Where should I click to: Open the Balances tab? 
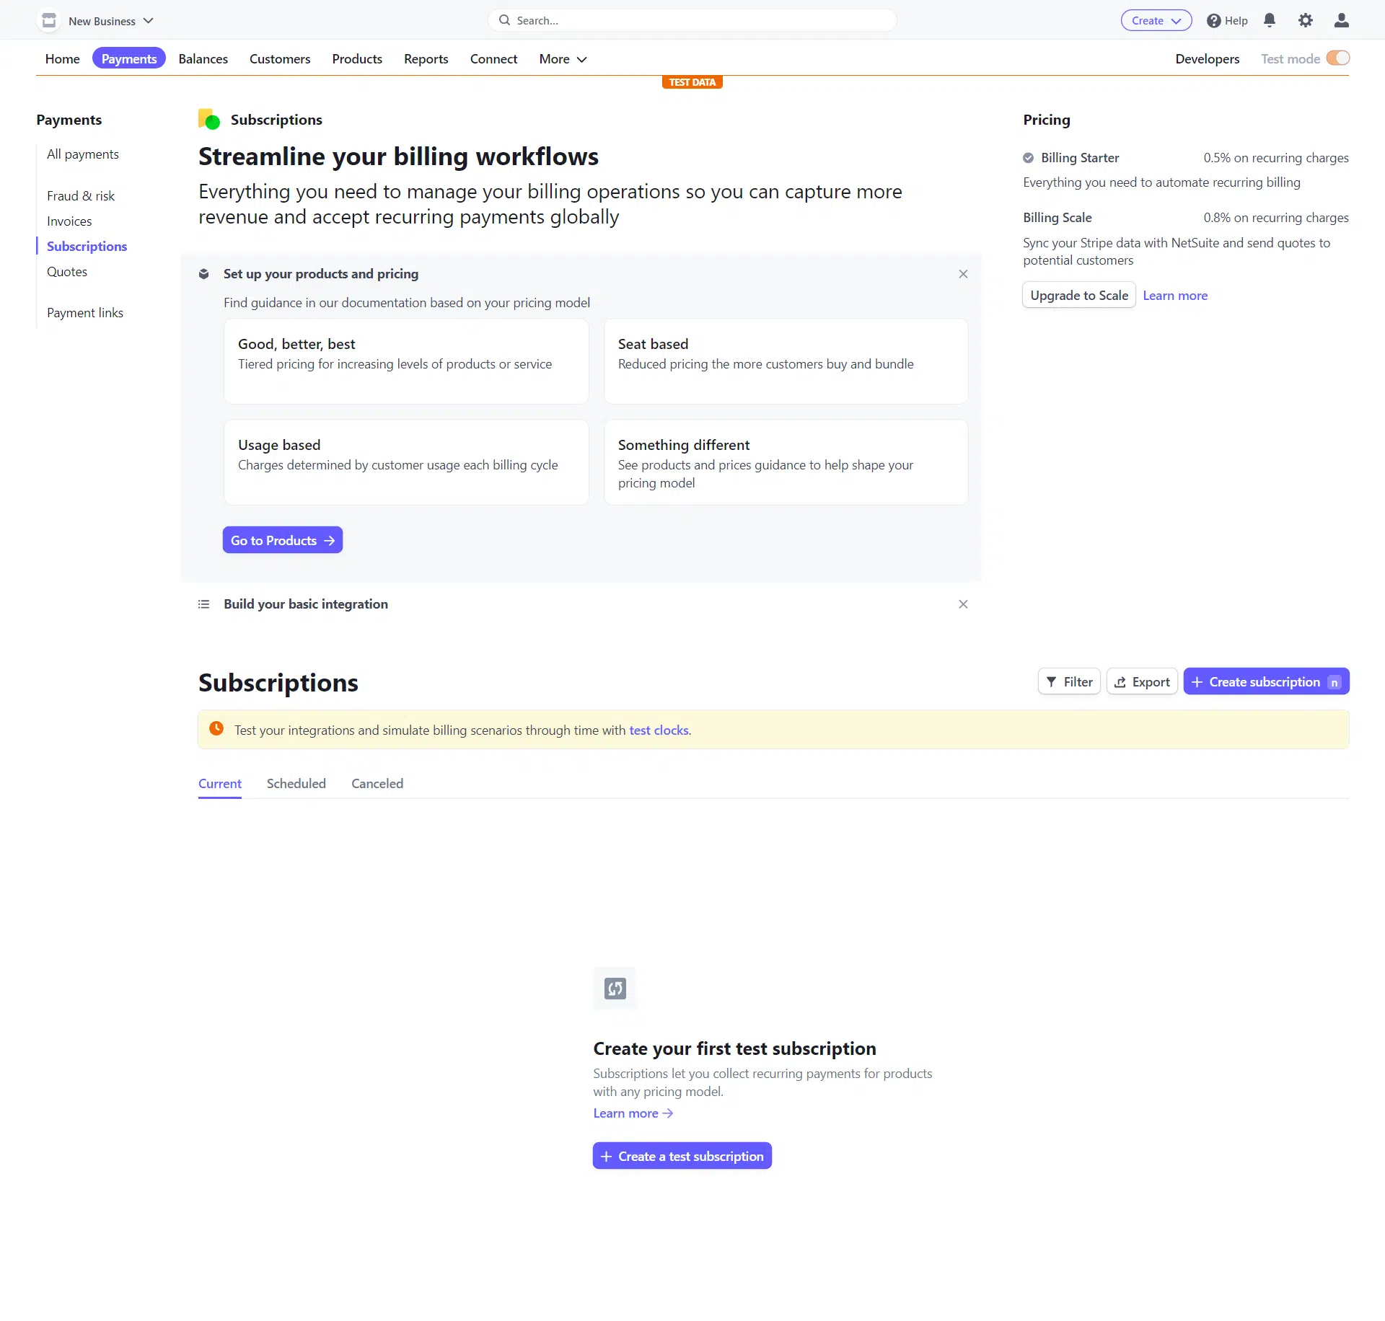(203, 58)
